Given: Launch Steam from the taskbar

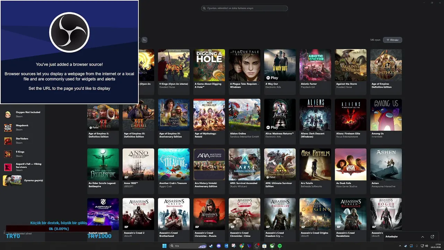Looking at the screenshot, I should point(211,246).
